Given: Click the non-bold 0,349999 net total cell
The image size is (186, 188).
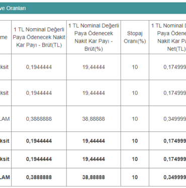Looking at the screenshot, I should pyautogui.click(x=167, y=119).
